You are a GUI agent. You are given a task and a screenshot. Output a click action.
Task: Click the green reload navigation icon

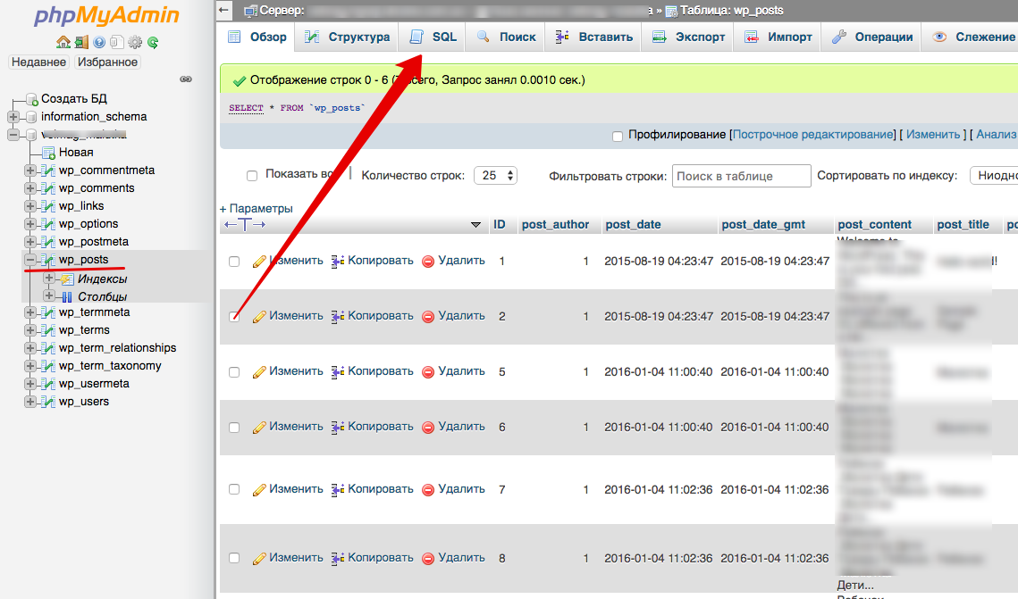coord(153,42)
